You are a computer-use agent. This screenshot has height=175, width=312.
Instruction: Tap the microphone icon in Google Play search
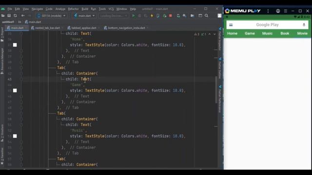pyautogui.click(x=304, y=25)
